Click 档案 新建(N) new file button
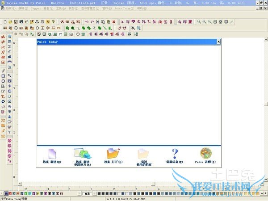 [52, 156]
